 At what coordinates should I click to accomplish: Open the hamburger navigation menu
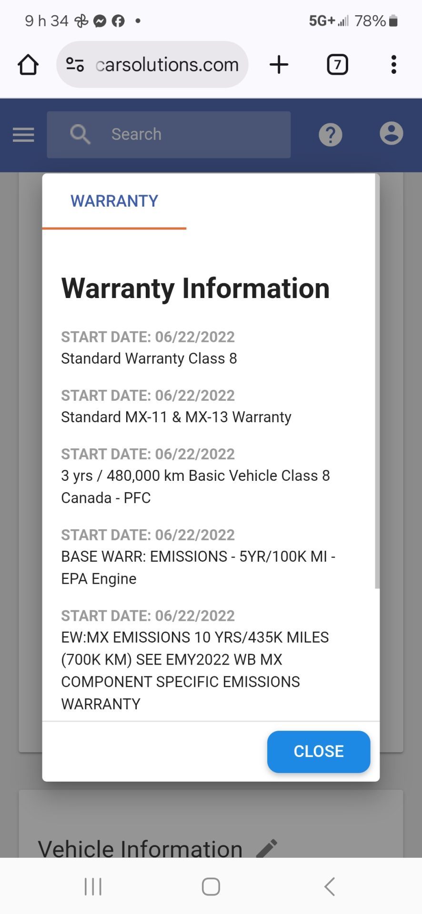pyautogui.click(x=23, y=135)
